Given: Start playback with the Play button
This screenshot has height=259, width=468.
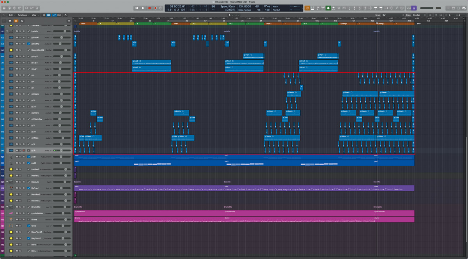Looking at the screenshot, I should (143, 8).
